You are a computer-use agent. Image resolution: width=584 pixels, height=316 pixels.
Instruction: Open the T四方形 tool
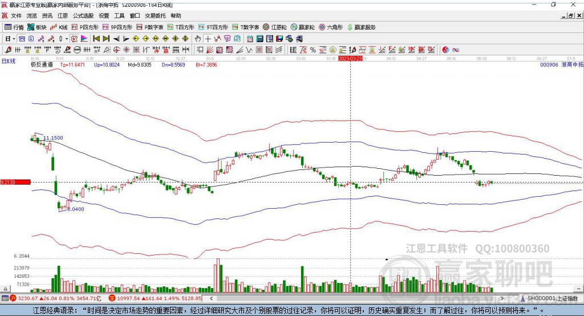[181, 27]
